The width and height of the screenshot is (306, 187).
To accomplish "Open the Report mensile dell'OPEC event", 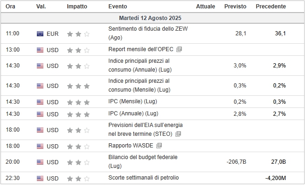I will pos(141,49).
